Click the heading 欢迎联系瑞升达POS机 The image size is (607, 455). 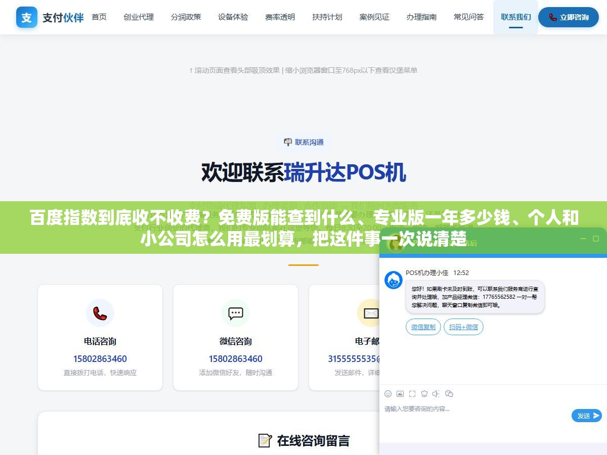tap(303, 172)
